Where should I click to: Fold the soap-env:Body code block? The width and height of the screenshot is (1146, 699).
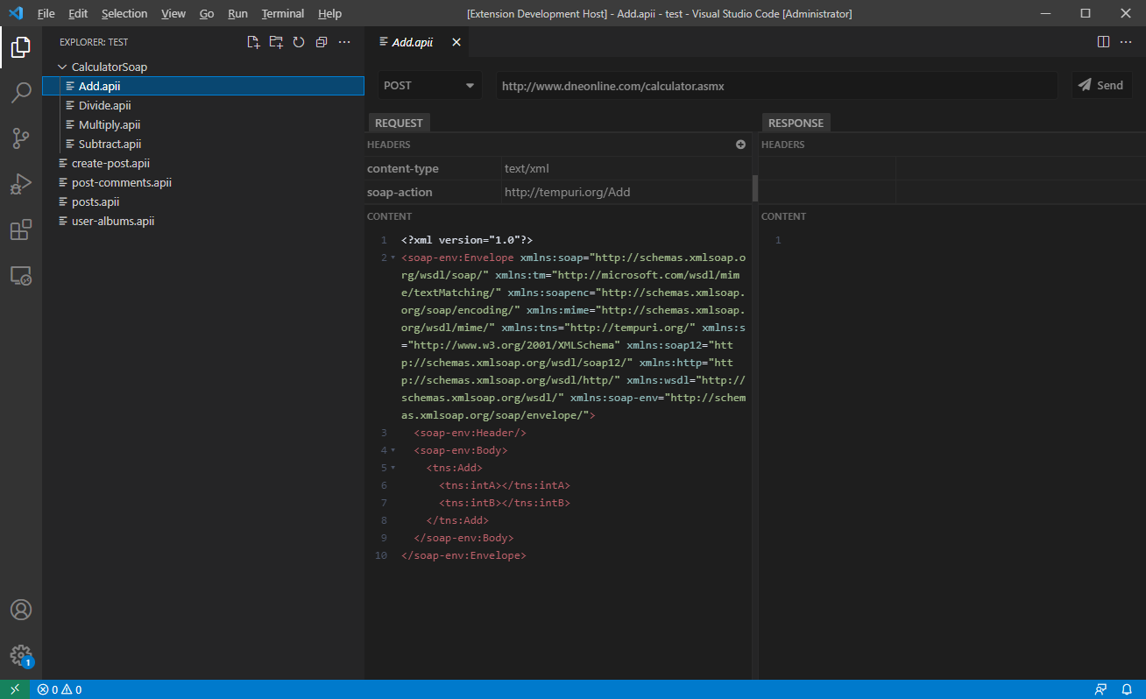(393, 450)
